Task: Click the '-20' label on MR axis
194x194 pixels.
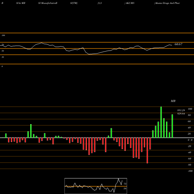Action: [189, 146]
